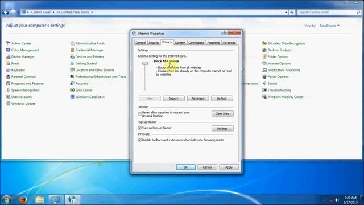The width and height of the screenshot is (364, 205).
Task: Open the Color Management icon
Action: [8, 50]
